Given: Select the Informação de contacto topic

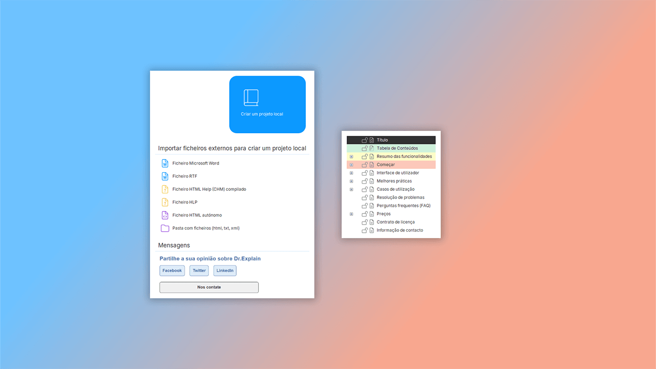Looking at the screenshot, I should pos(400,230).
